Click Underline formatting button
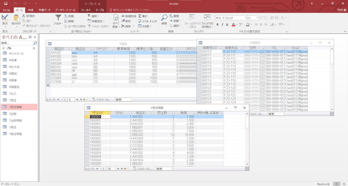 (x=226, y=24)
